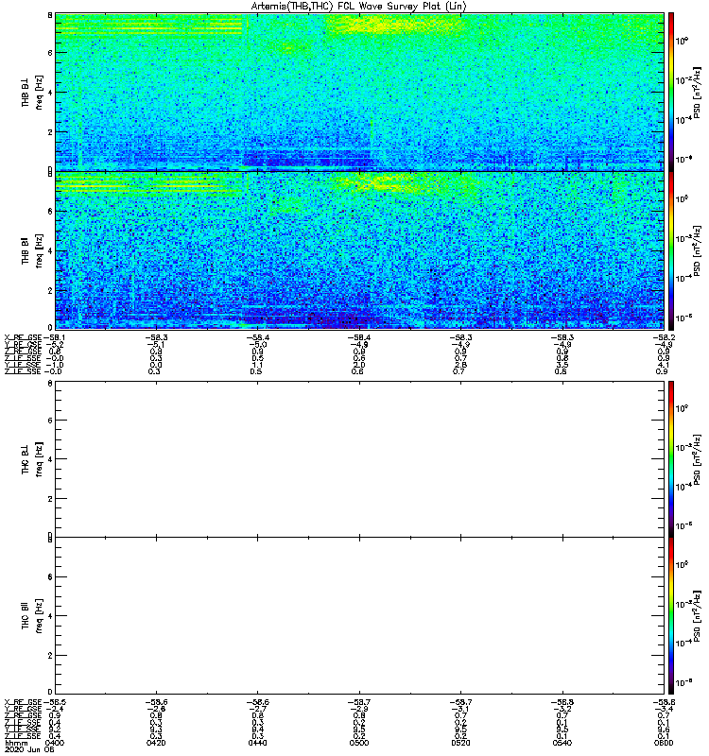The width and height of the screenshot is (709, 756).
Task: Click the '0440' time label
Action: coord(257,743)
